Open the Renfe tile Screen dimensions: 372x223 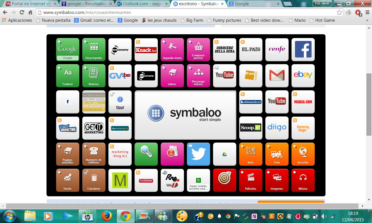pos(277,50)
